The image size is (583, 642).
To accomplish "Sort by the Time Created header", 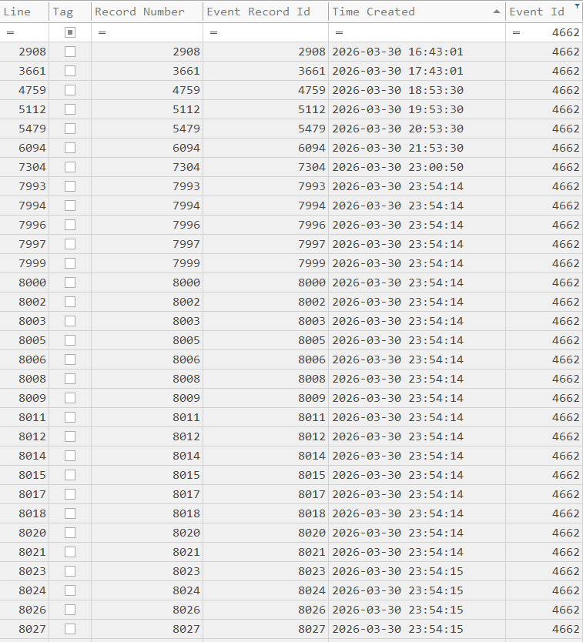I will click(x=417, y=12).
